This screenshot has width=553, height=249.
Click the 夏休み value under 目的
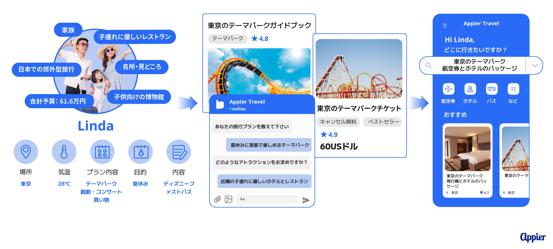(x=140, y=184)
